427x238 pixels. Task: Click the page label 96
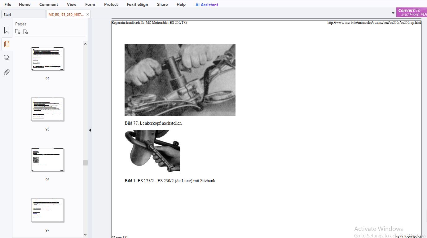[47, 180]
